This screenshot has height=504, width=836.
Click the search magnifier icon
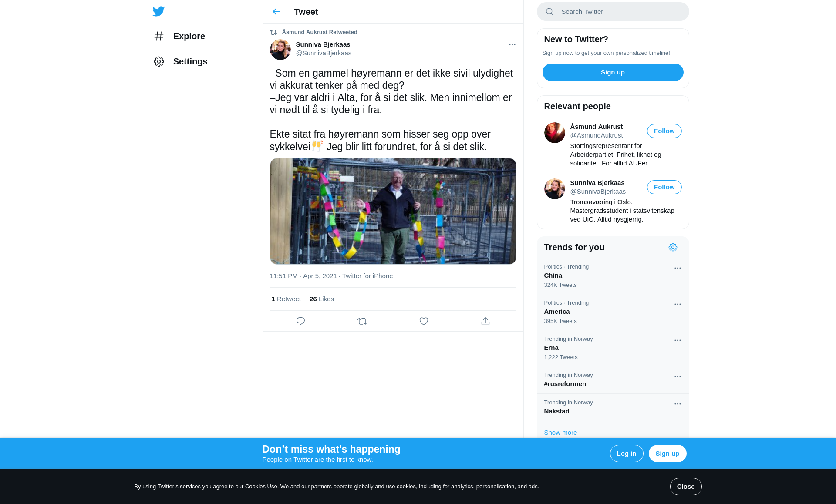pos(549,12)
